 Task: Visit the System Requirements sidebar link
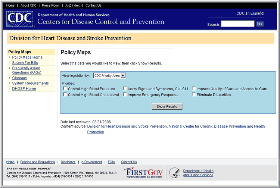(30, 83)
